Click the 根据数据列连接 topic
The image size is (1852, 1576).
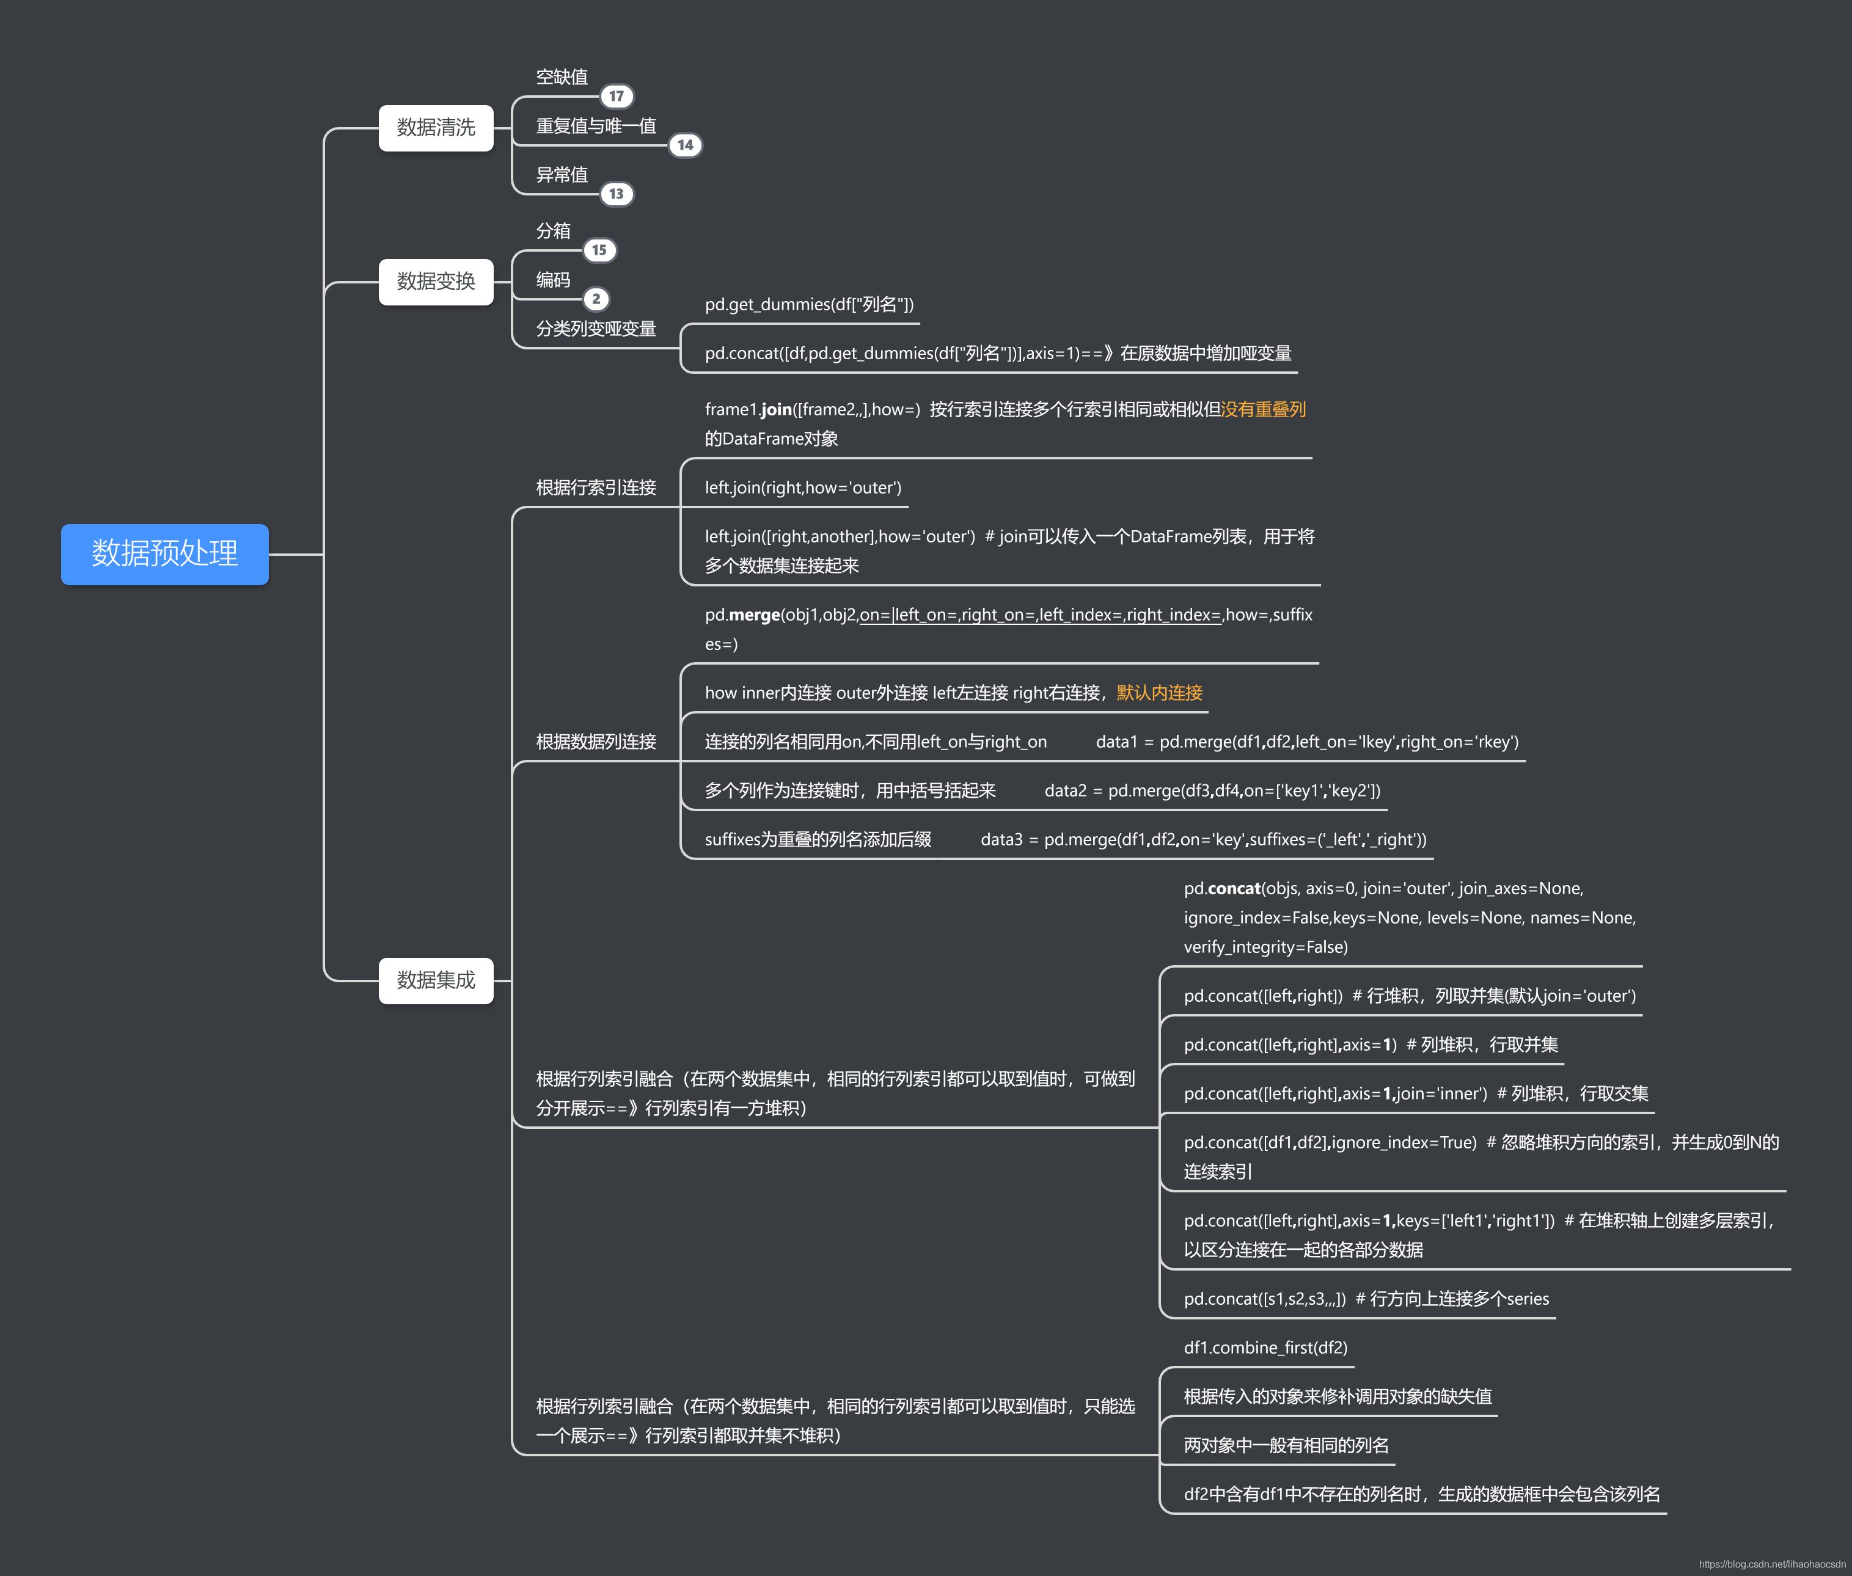tap(596, 742)
